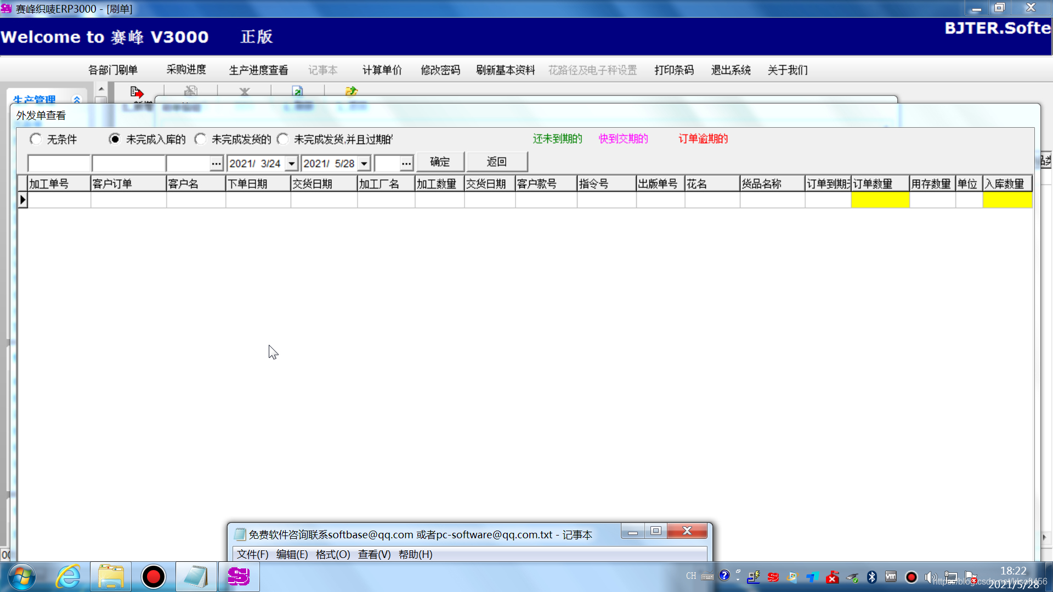Click the scrollbar up arrow on the left panel

point(101,88)
